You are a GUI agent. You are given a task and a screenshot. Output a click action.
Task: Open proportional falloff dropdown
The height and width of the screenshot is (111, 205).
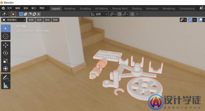[x=138, y=14]
